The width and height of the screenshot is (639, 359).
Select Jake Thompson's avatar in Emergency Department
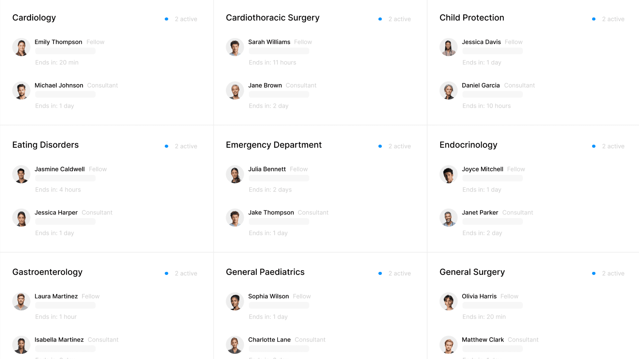pyautogui.click(x=235, y=217)
